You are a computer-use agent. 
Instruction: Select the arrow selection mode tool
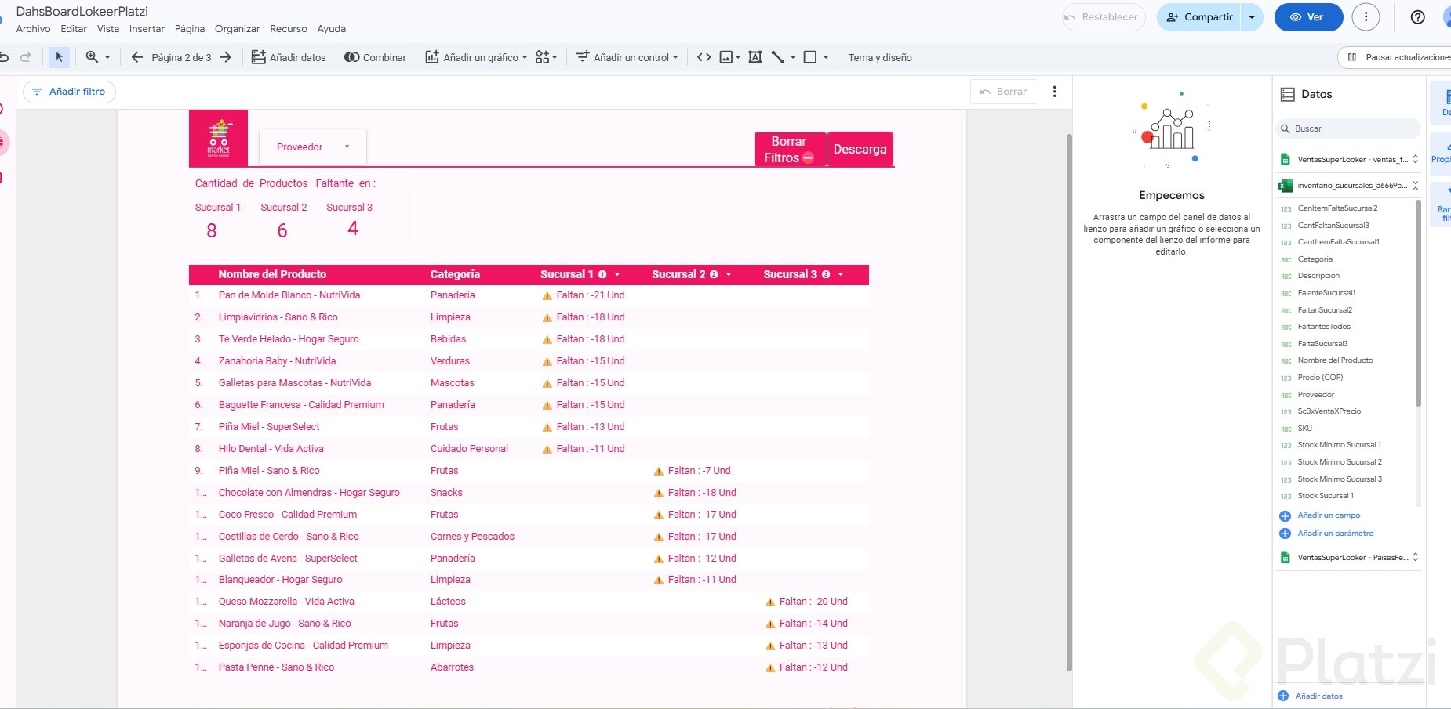coord(59,57)
